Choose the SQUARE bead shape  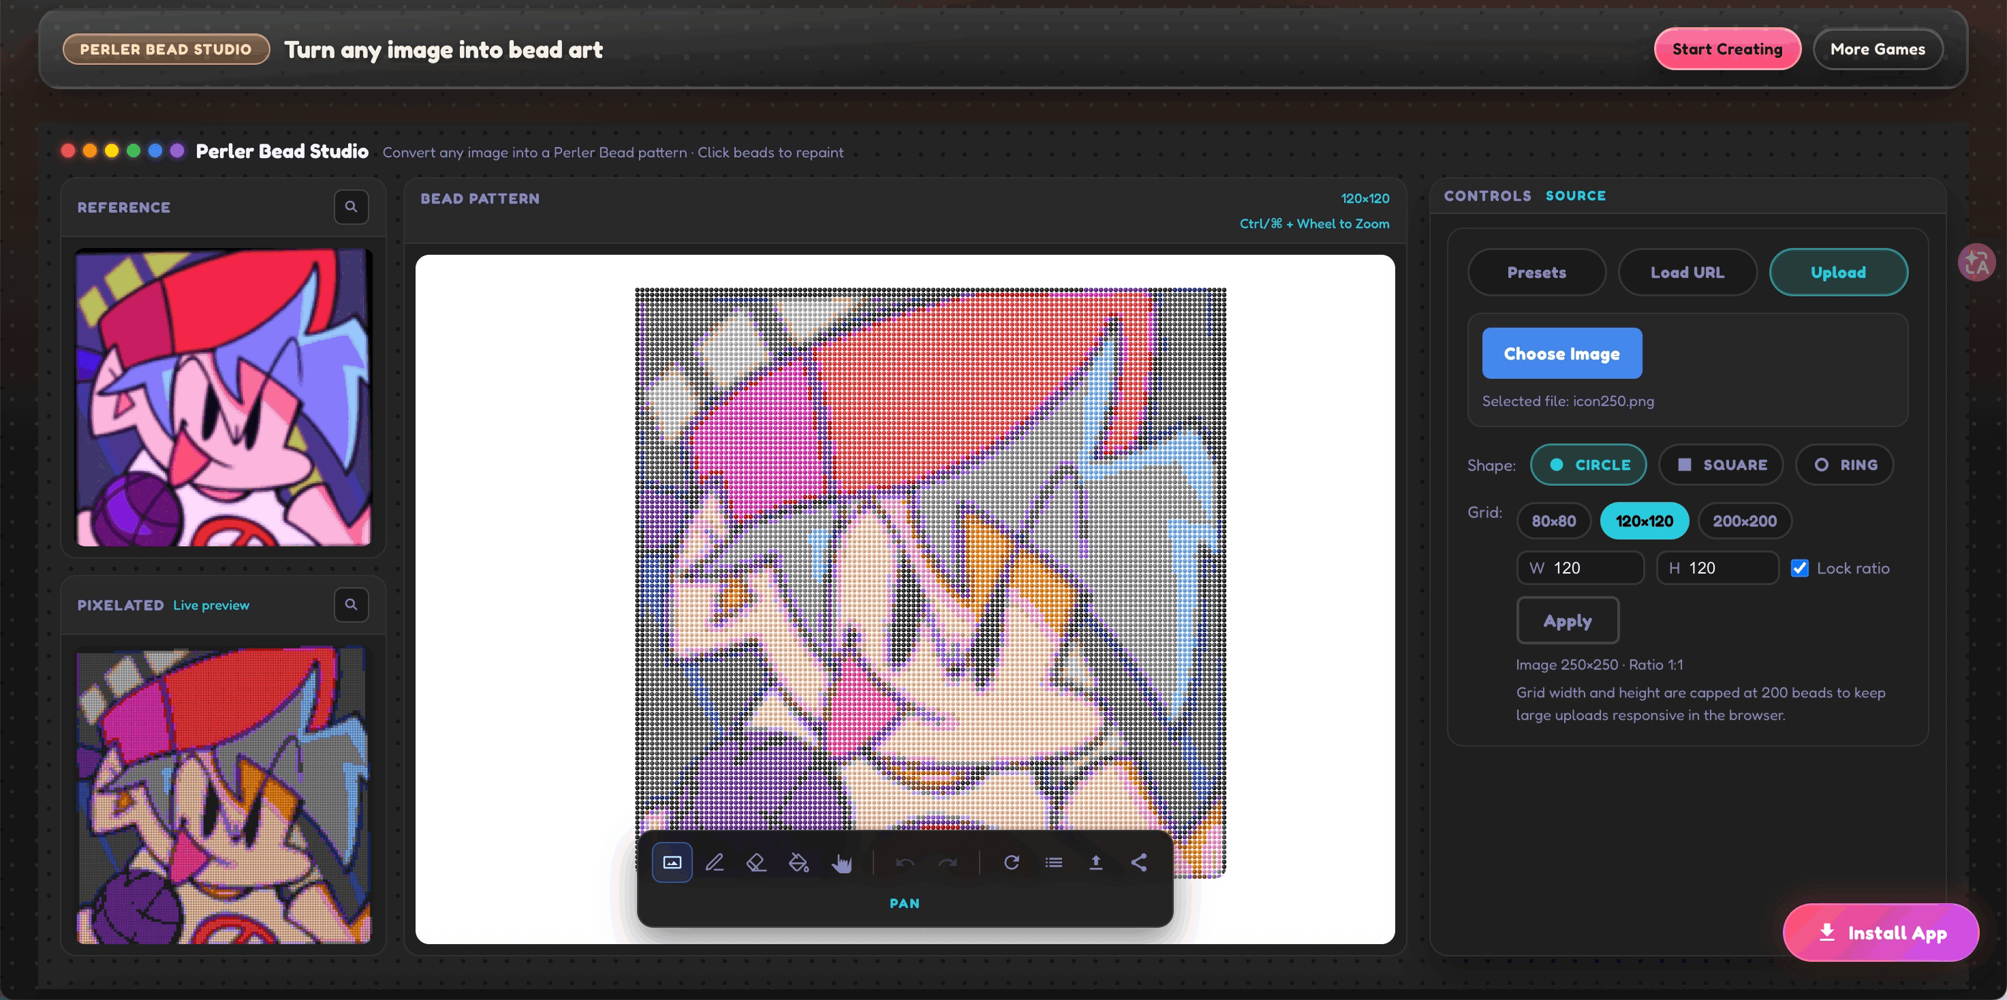1721,465
